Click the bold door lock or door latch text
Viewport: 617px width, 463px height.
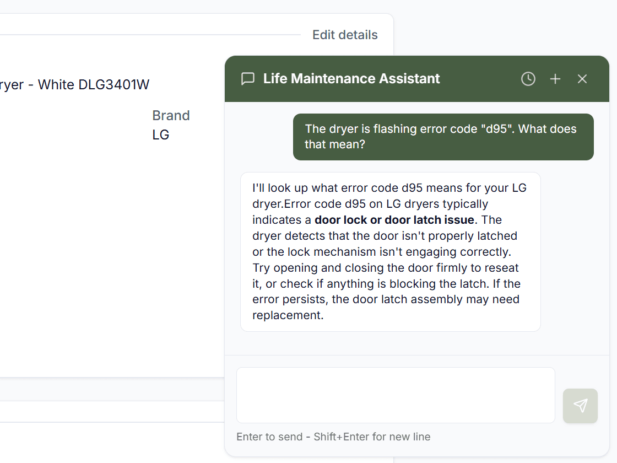point(393,219)
